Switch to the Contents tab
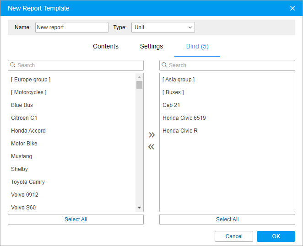Viewport: 303px width, 246px height. pos(106,46)
